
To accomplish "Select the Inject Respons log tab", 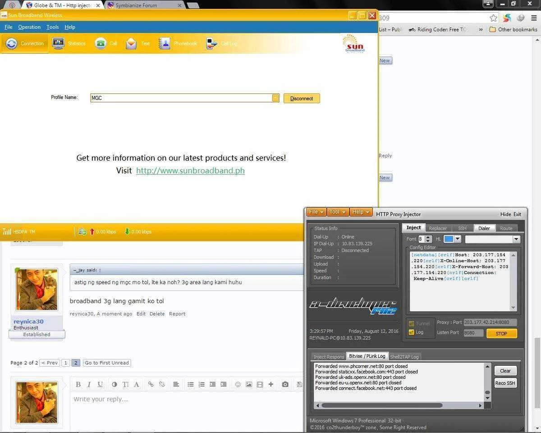I will pos(329,357).
